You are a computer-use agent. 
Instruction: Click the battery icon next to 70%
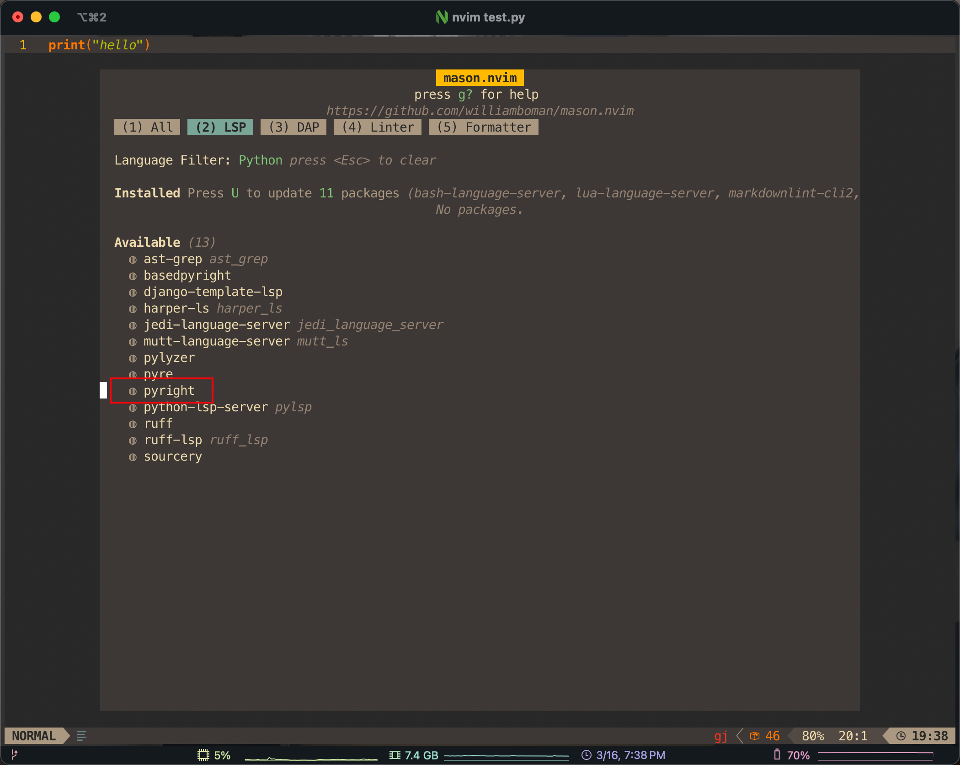click(x=777, y=754)
